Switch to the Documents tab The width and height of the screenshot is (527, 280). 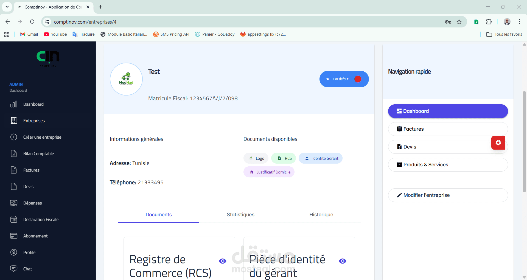click(x=159, y=215)
